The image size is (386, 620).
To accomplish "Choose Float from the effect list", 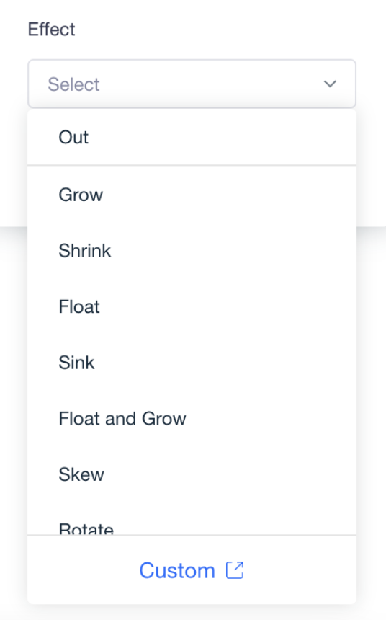I will (192, 307).
